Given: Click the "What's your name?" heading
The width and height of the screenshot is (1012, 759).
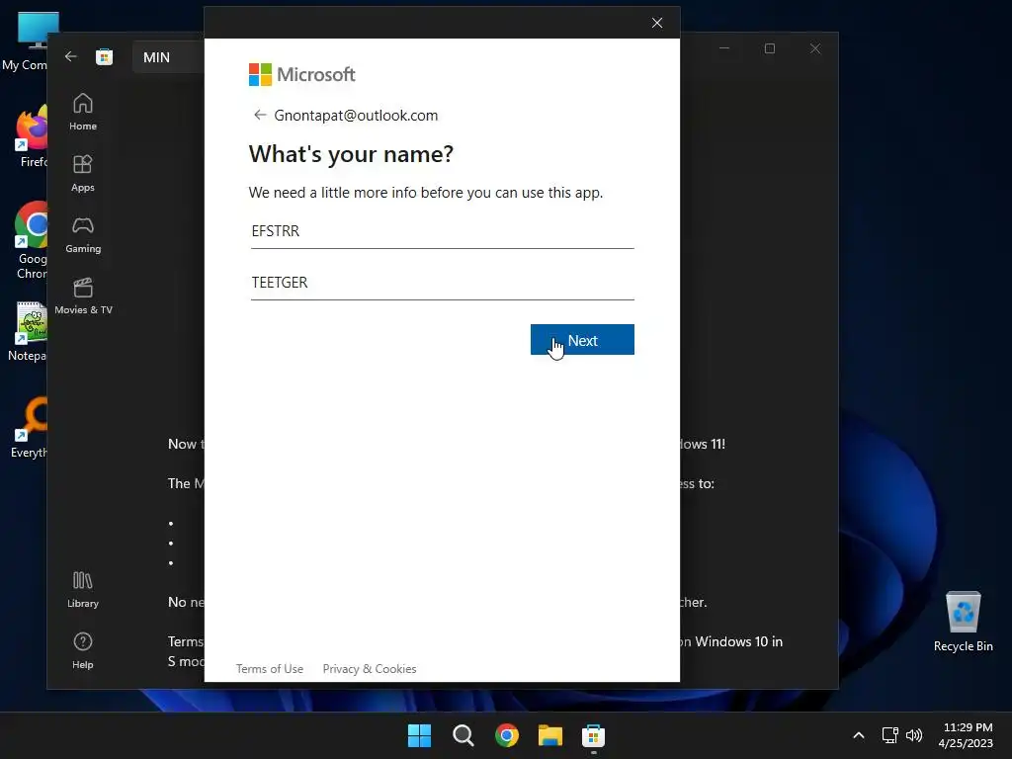Looking at the screenshot, I should tap(351, 153).
